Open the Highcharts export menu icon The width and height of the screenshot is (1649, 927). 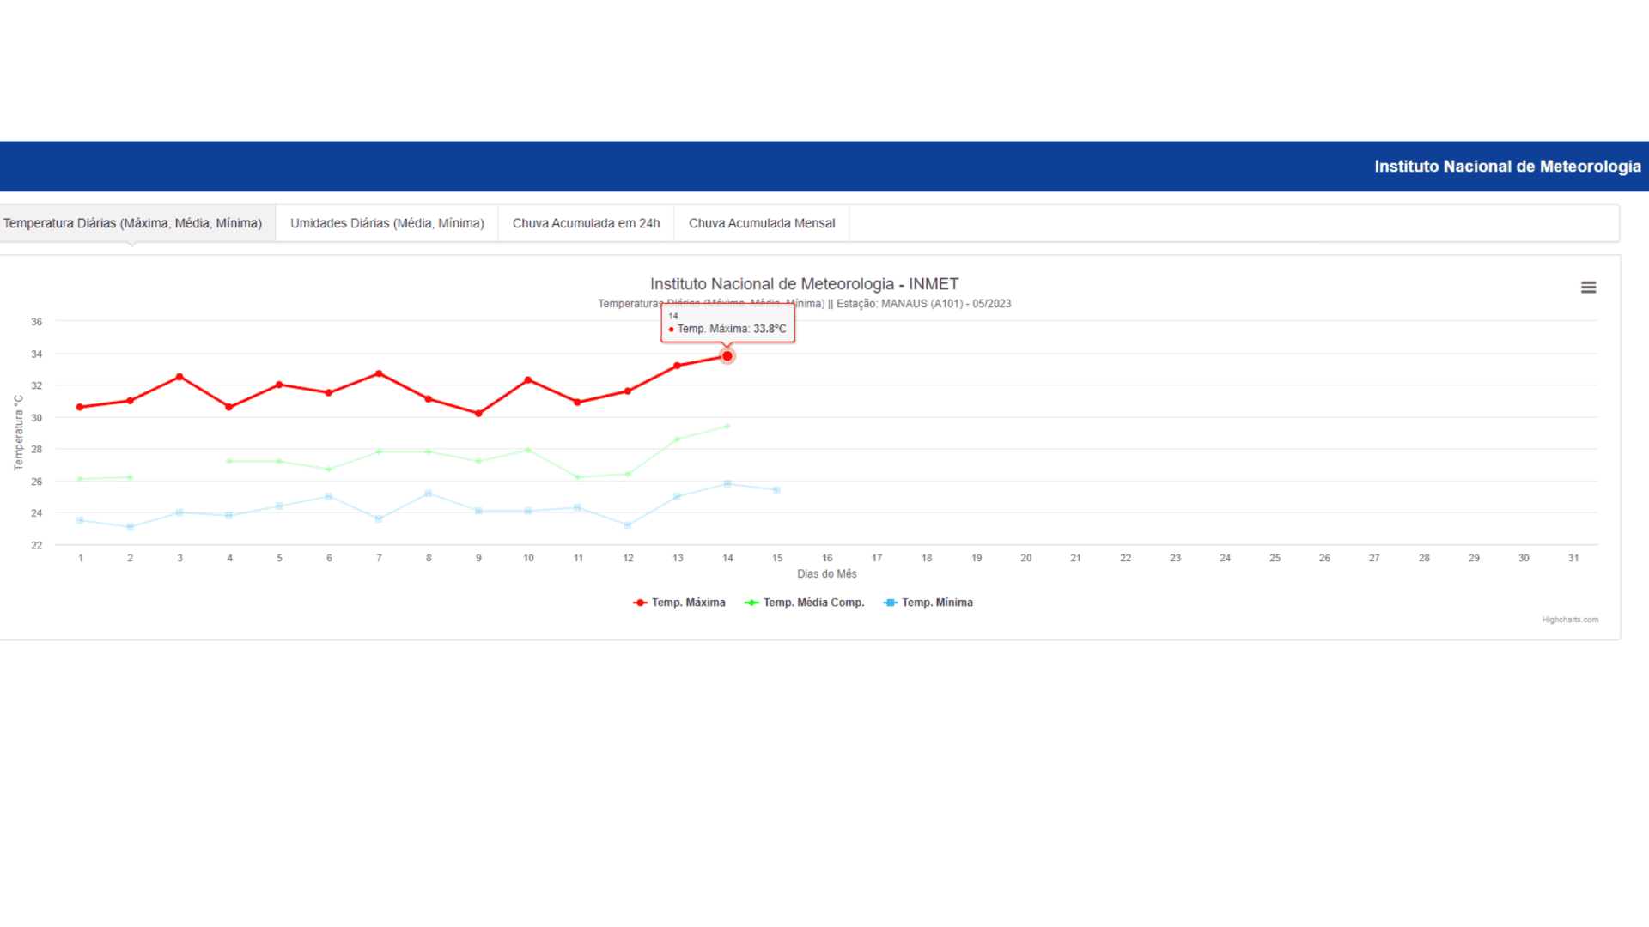pos(1588,287)
